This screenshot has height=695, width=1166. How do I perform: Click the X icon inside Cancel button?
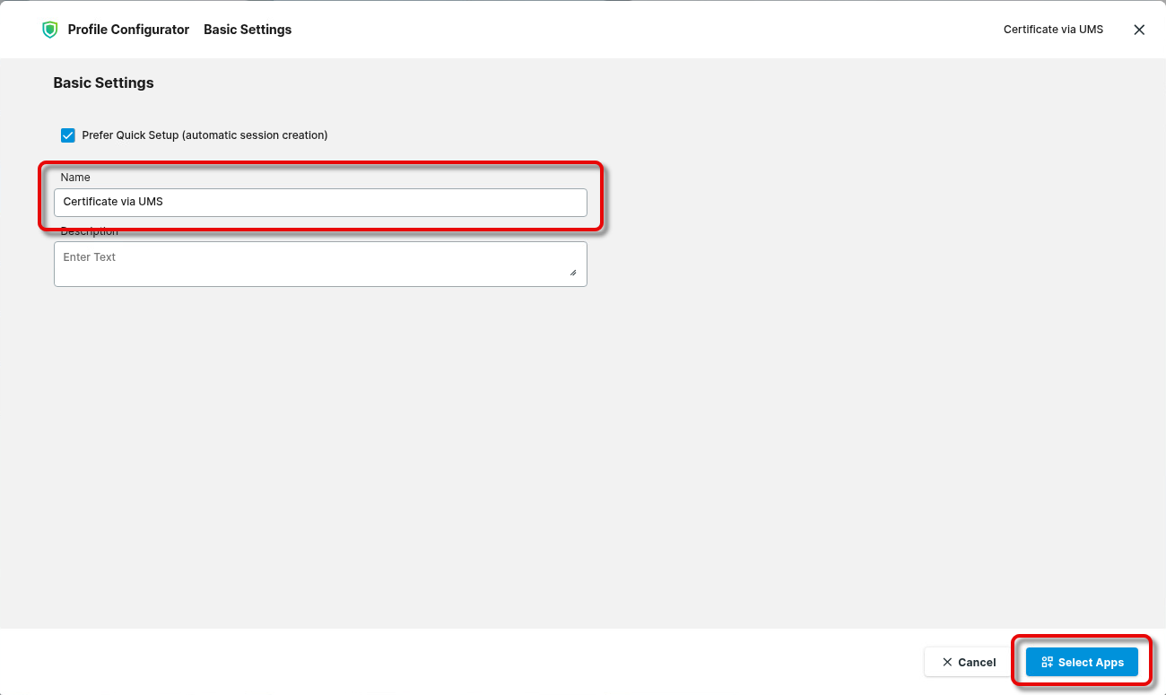pyautogui.click(x=947, y=663)
